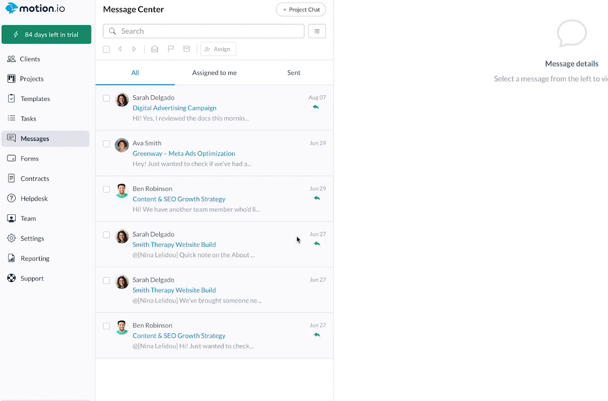Viewport: 608px width, 401px height.
Task: Check the 'We've brought someone' message
Action: point(107,281)
